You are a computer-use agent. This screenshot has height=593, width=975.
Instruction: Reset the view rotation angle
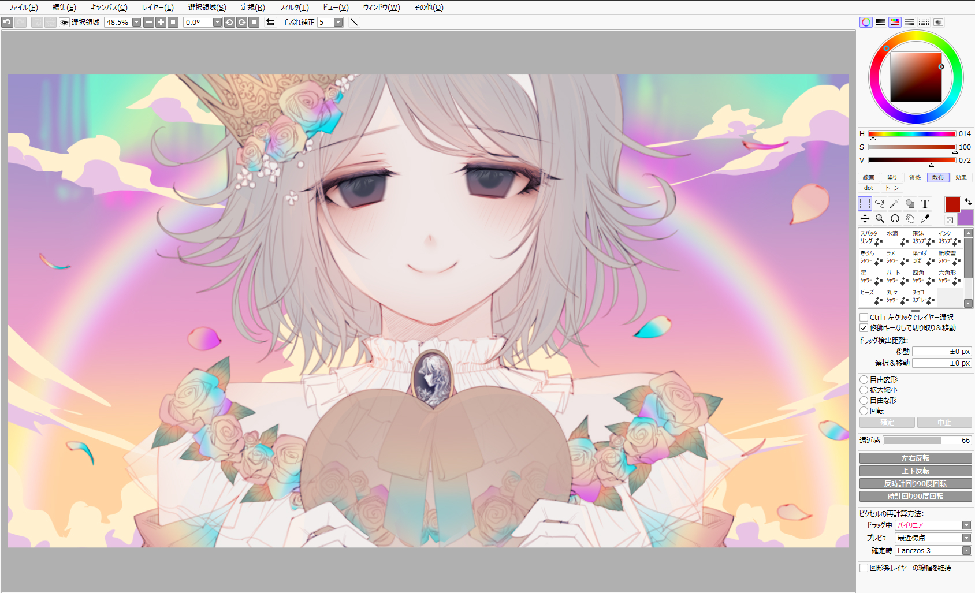point(254,23)
